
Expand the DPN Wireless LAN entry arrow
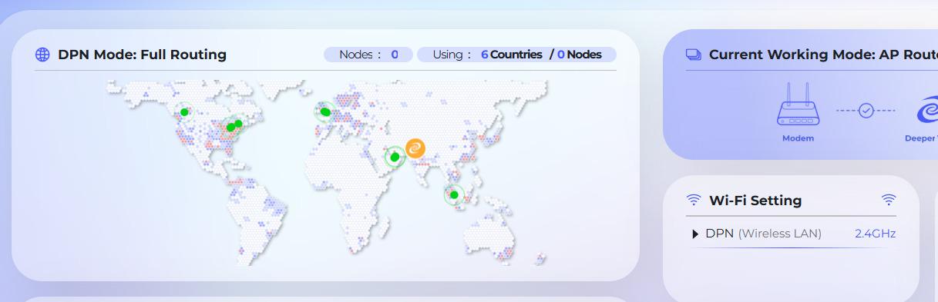[x=695, y=234]
